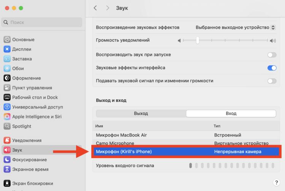
Task: Open Экранное время hourglass icon
Action: click(x=7, y=169)
